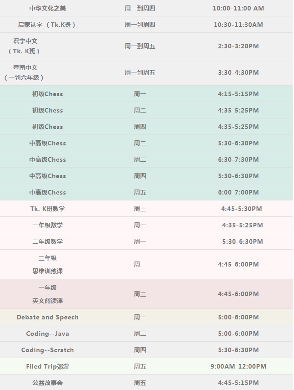This screenshot has height=390, width=294.
Task: Click the 中华文化之美 course name
Action: [x=47, y=8]
